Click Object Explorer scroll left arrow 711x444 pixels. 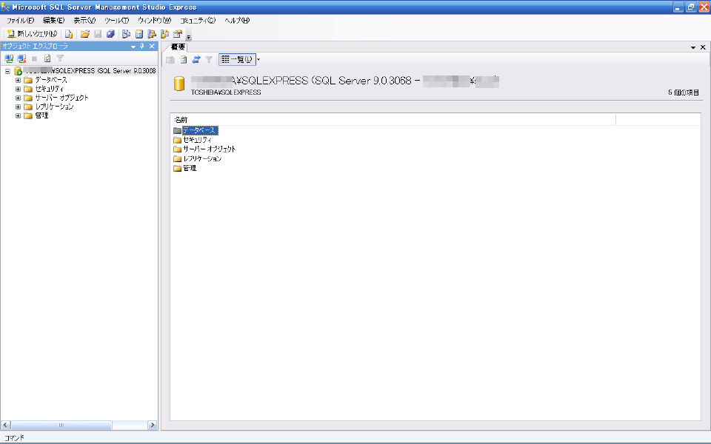click(x=6, y=425)
